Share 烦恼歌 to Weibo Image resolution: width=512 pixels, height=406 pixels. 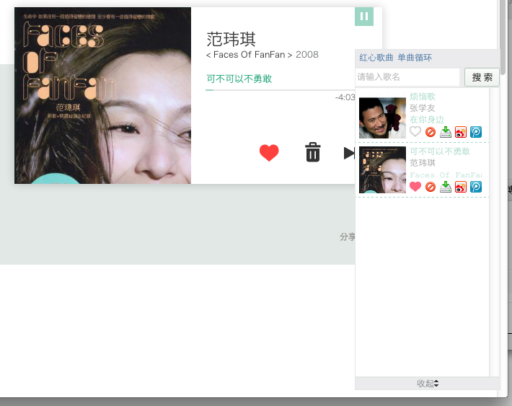point(461,132)
